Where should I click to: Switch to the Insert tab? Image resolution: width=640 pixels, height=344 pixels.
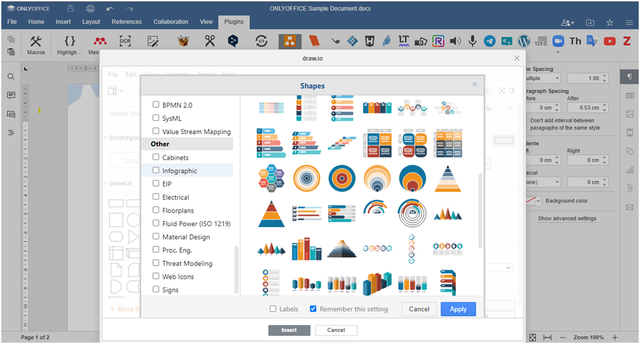tap(63, 22)
